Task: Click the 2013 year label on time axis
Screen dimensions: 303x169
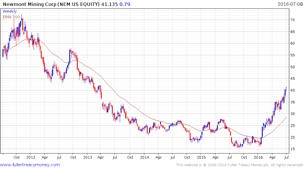Action: click(88, 157)
